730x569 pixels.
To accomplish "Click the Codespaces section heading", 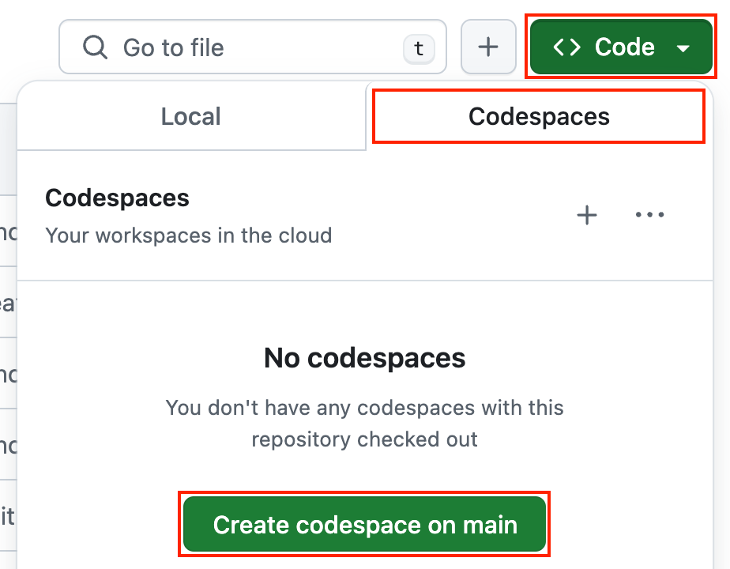I will tap(117, 198).
